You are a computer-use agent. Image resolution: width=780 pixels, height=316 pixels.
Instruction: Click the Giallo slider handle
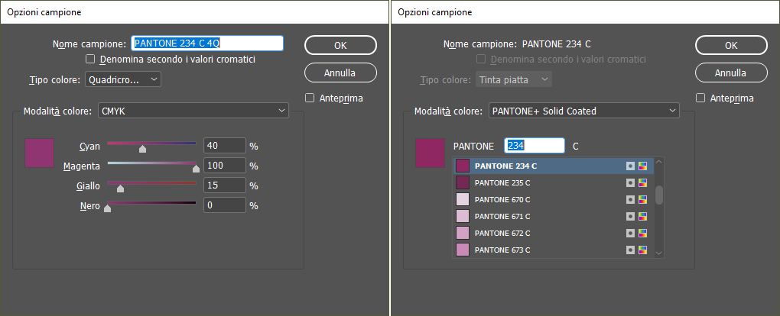tap(120, 189)
